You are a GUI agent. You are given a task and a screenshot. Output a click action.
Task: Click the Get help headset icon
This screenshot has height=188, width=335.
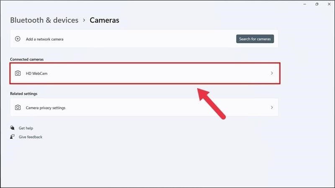(x=13, y=128)
